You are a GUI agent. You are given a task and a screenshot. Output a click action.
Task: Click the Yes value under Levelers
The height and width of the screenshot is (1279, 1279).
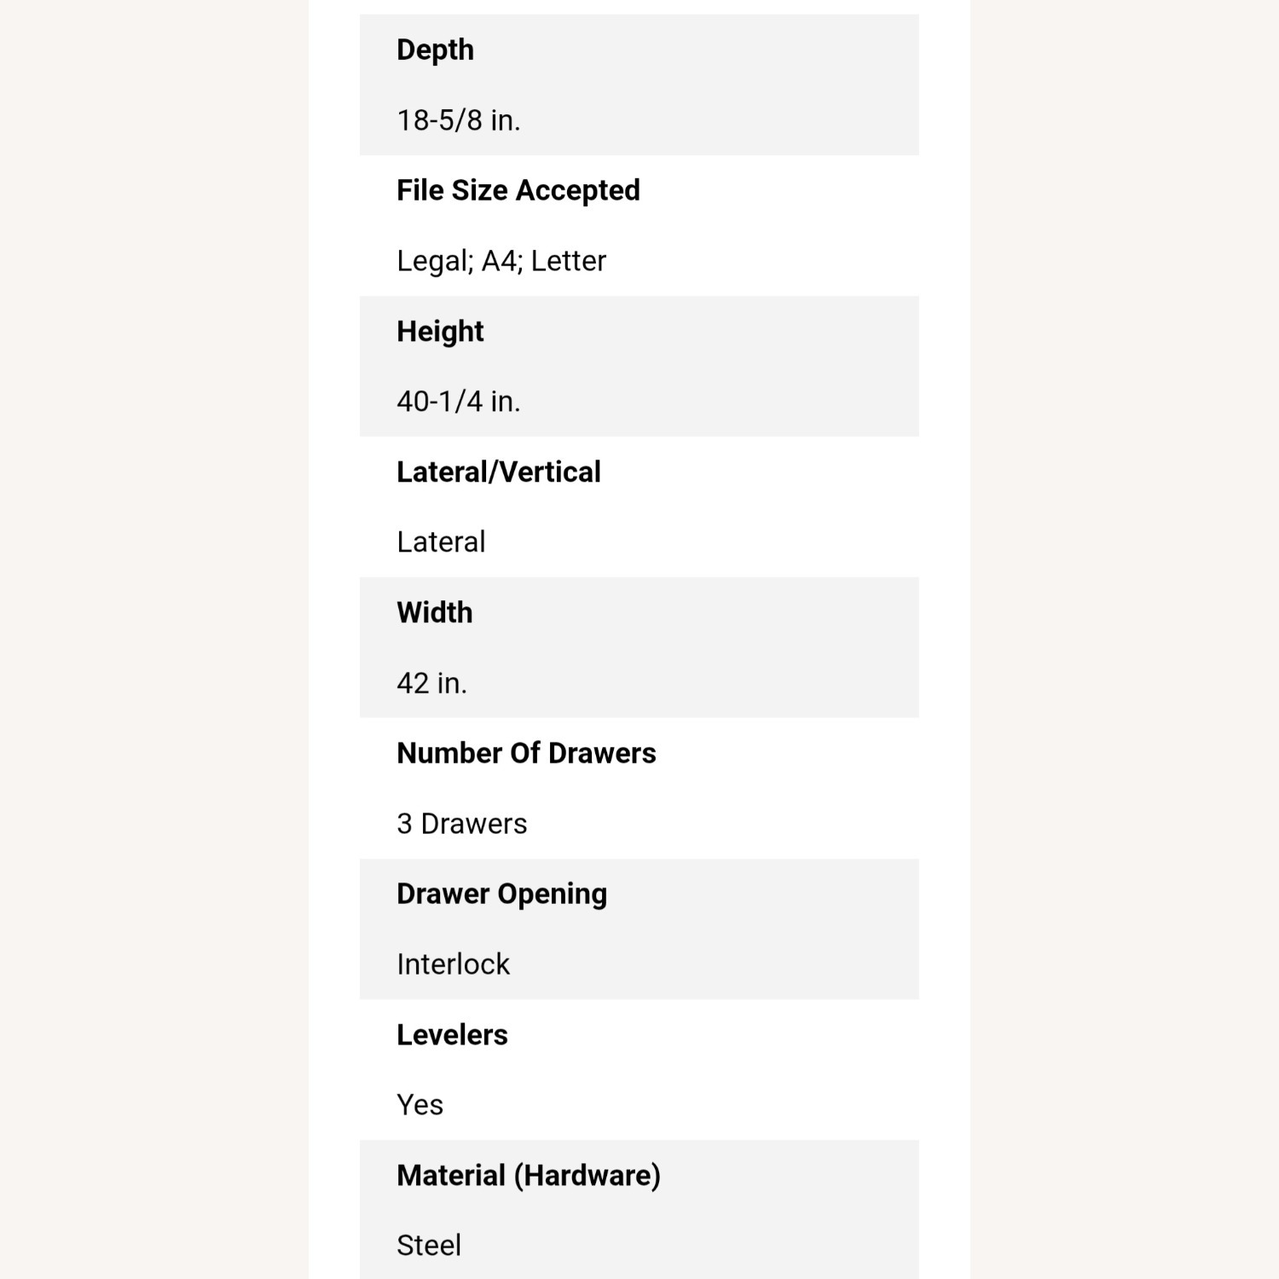pos(420,1105)
